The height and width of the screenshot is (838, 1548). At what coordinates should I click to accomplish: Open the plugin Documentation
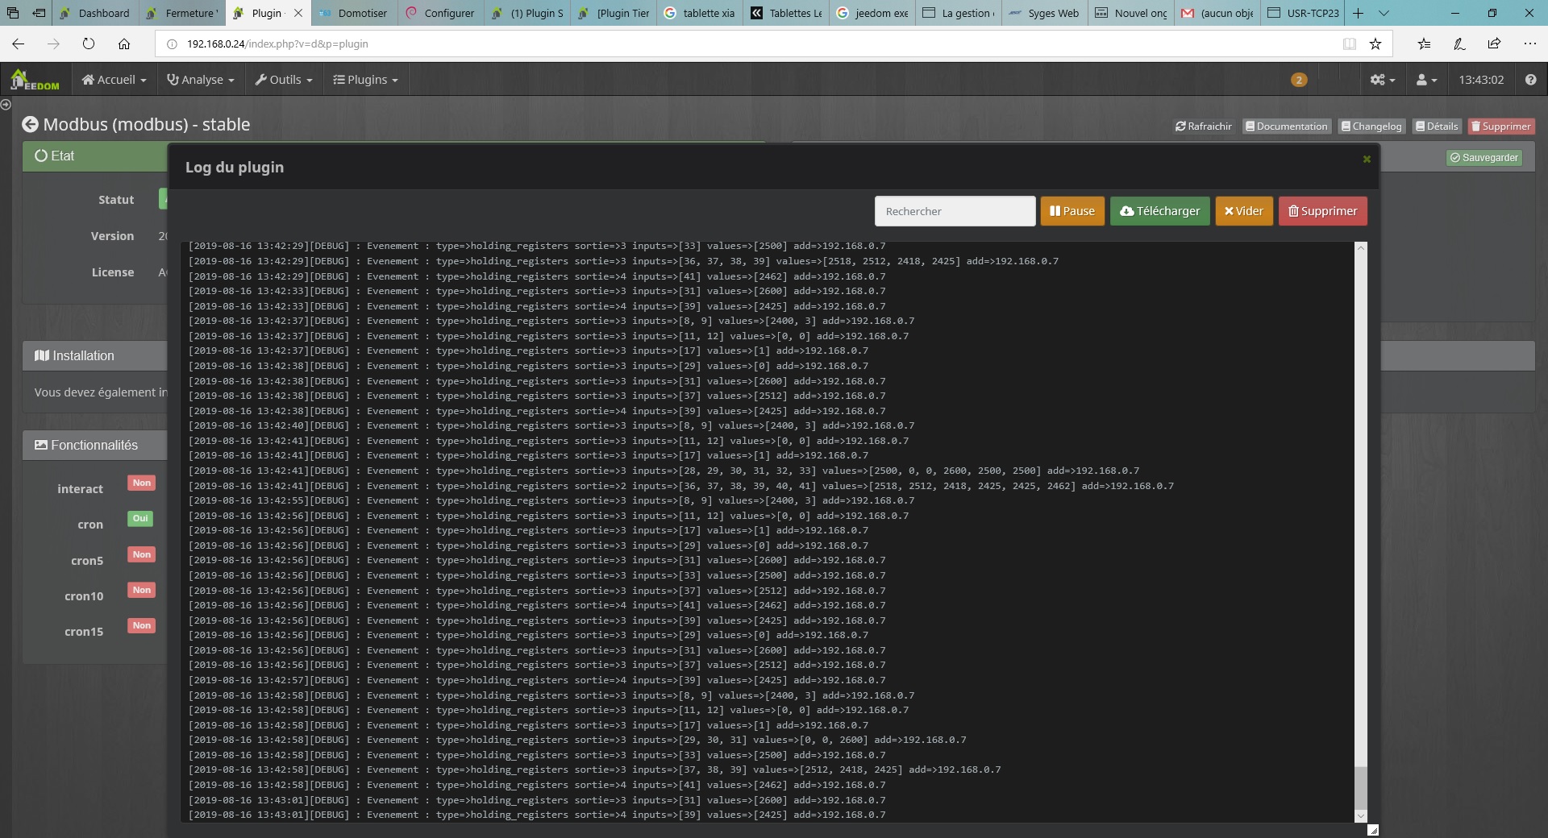pyautogui.click(x=1286, y=127)
